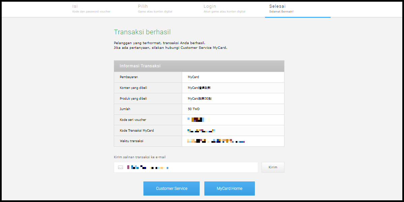
Task: Select the Login step tab
Action: click(225, 9)
